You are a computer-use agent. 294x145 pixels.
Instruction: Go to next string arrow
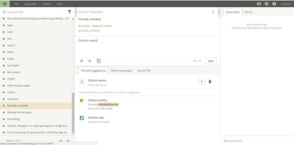point(89,61)
